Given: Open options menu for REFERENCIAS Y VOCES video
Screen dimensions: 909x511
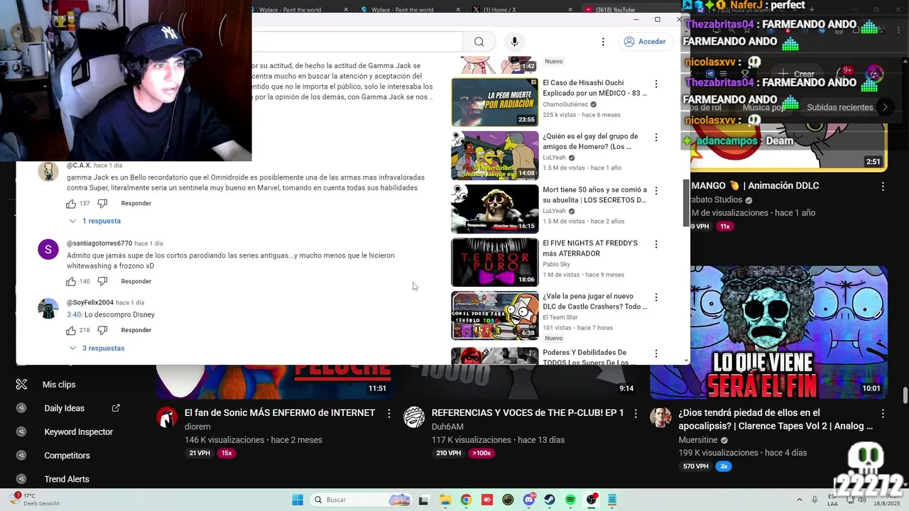Looking at the screenshot, I should 636,413.
